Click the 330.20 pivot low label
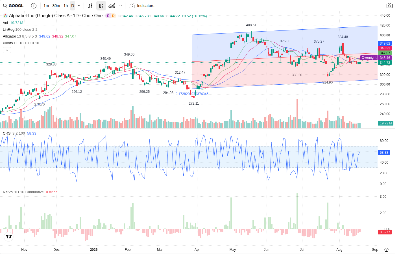Viewport: 401px width, 268px height. pos(297,75)
